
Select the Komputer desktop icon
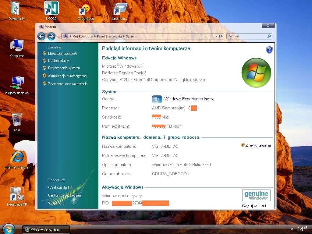coord(17,48)
